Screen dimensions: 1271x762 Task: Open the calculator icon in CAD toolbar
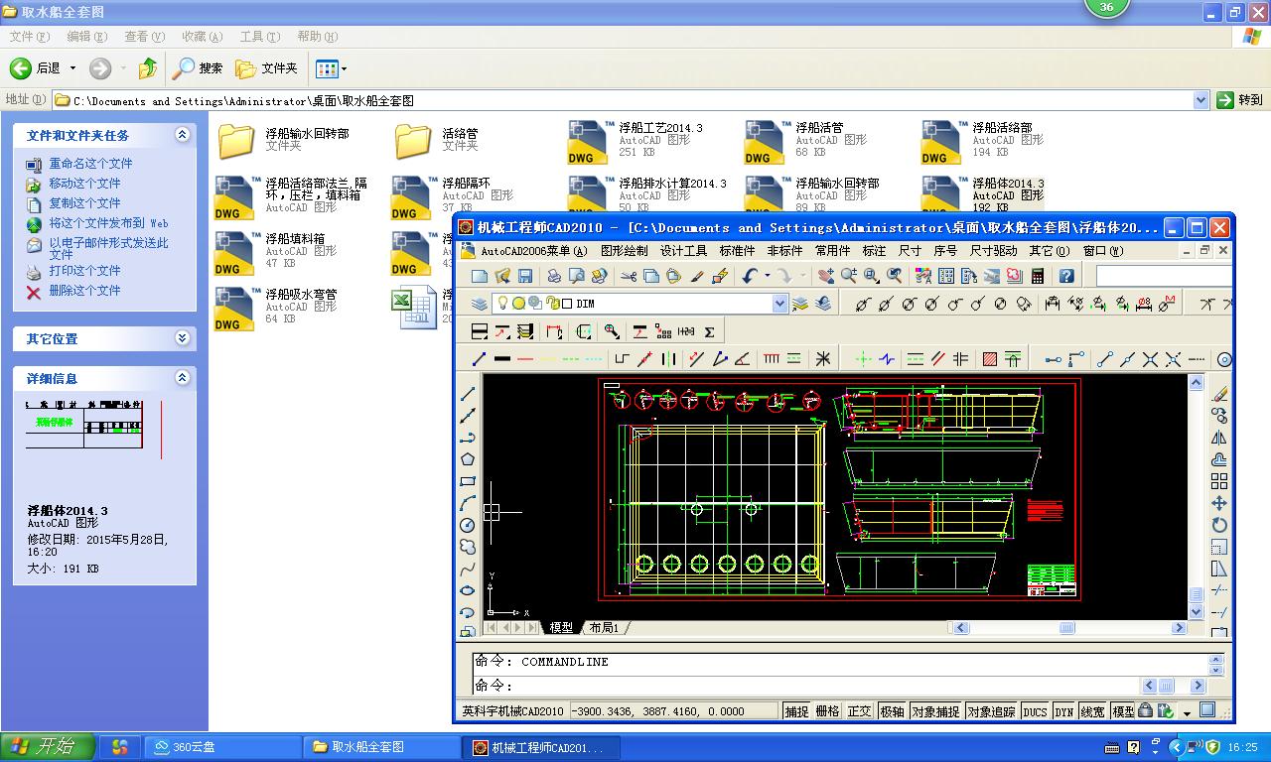1038,276
